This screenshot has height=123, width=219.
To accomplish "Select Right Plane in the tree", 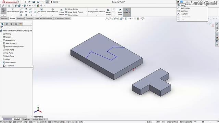I will point(8,56).
